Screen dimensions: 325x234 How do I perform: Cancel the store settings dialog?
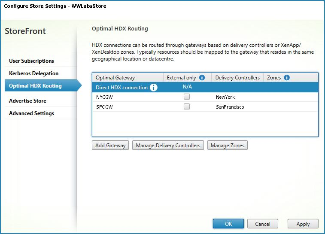point(262,224)
